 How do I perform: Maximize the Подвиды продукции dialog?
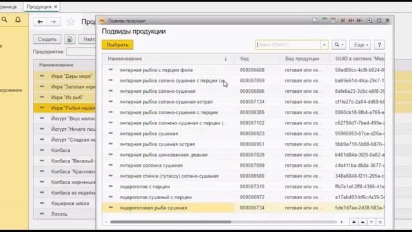tap(379, 21)
